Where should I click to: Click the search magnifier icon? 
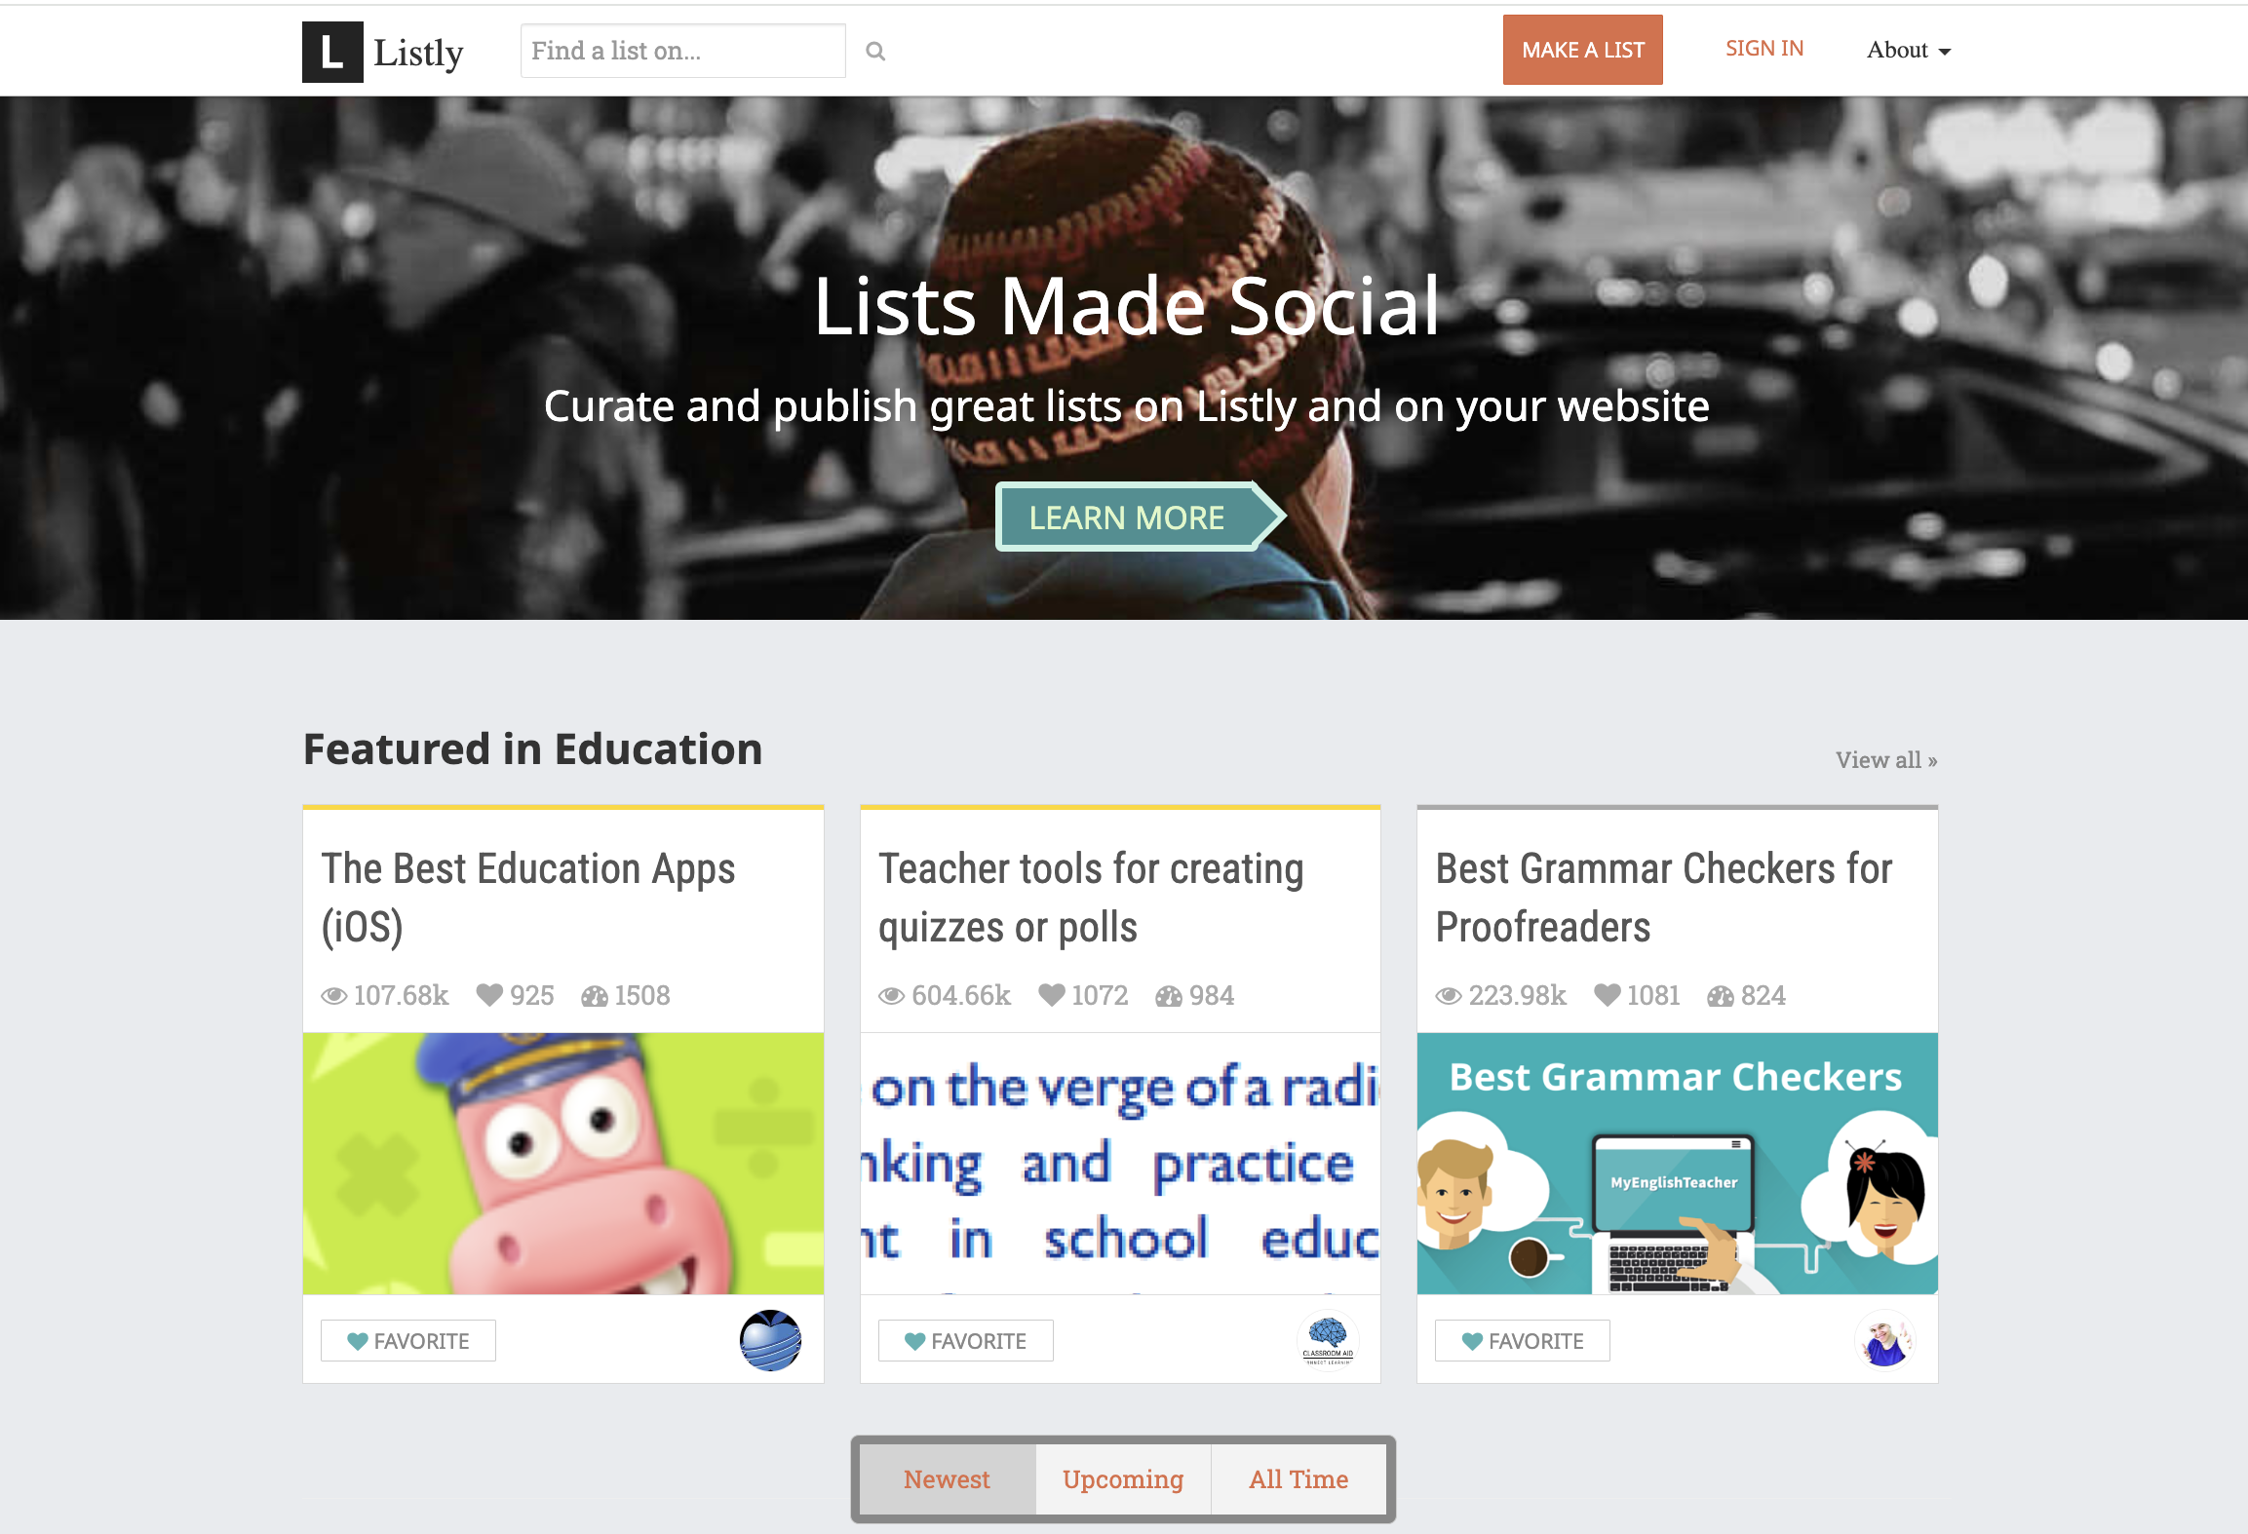pyautogui.click(x=875, y=52)
